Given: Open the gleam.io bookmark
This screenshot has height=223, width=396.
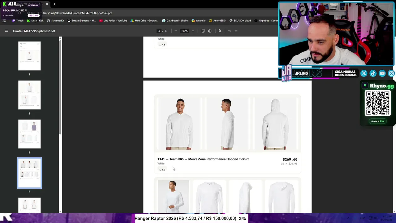Looking at the screenshot, I should [198, 21].
